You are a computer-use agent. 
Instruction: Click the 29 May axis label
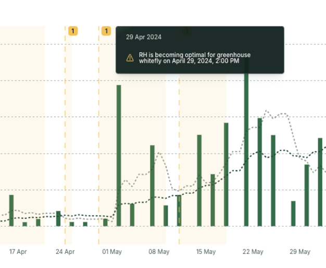[300, 252]
